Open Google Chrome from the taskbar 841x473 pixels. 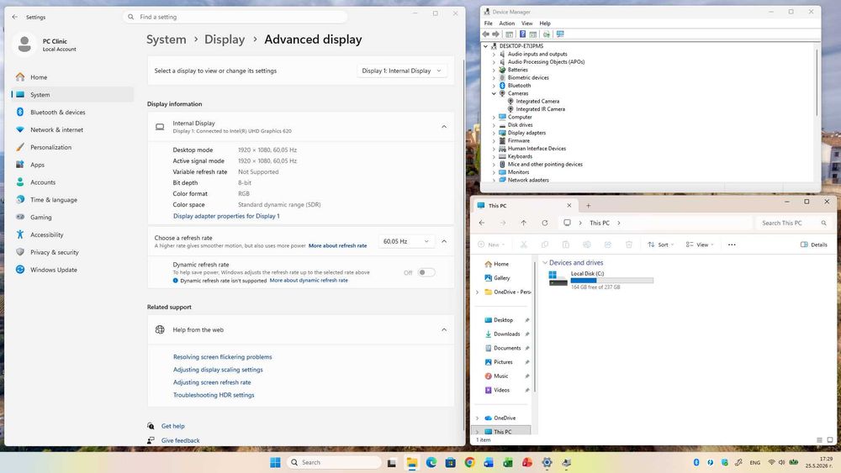[x=470, y=462]
